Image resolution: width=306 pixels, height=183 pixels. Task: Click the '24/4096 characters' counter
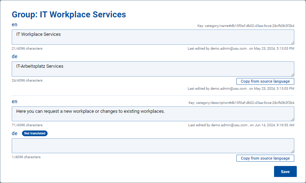[x=27, y=81]
